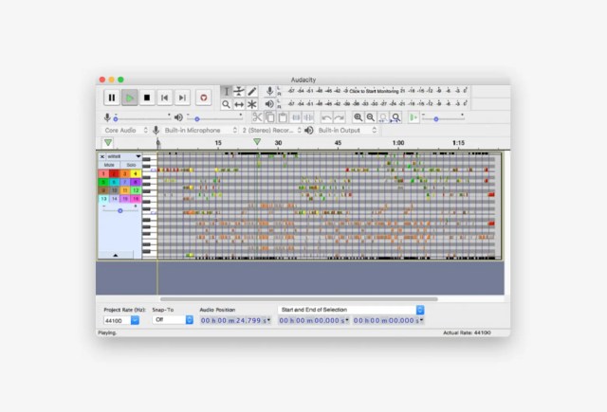Click the playback meter speaker icon
The height and width of the screenshot is (412, 607).
click(269, 104)
